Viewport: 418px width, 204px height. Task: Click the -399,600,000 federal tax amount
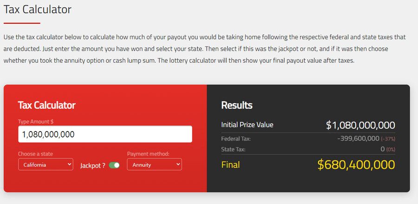coord(358,138)
